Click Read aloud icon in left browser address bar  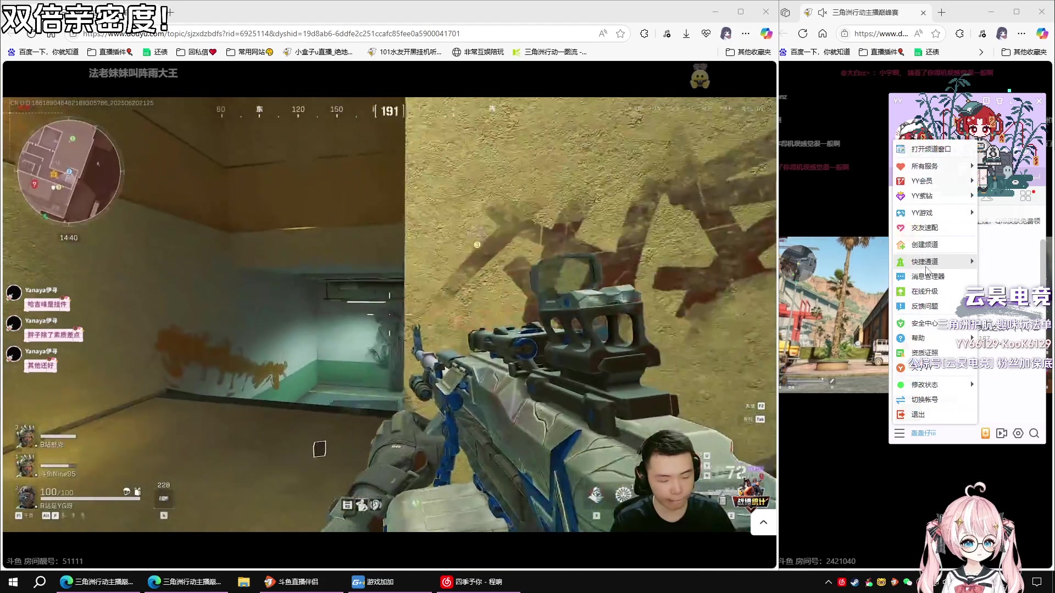tap(603, 33)
